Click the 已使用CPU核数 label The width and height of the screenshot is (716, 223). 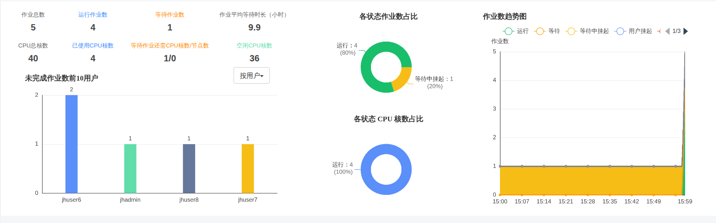point(93,46)
